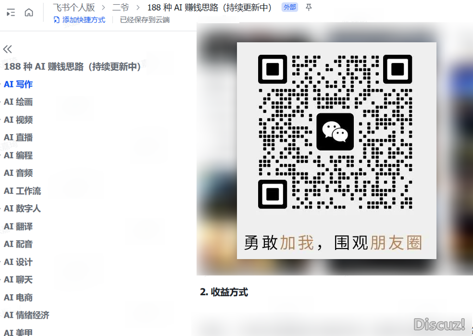
Task: Go to the home page icon
Action: point(29,12)
